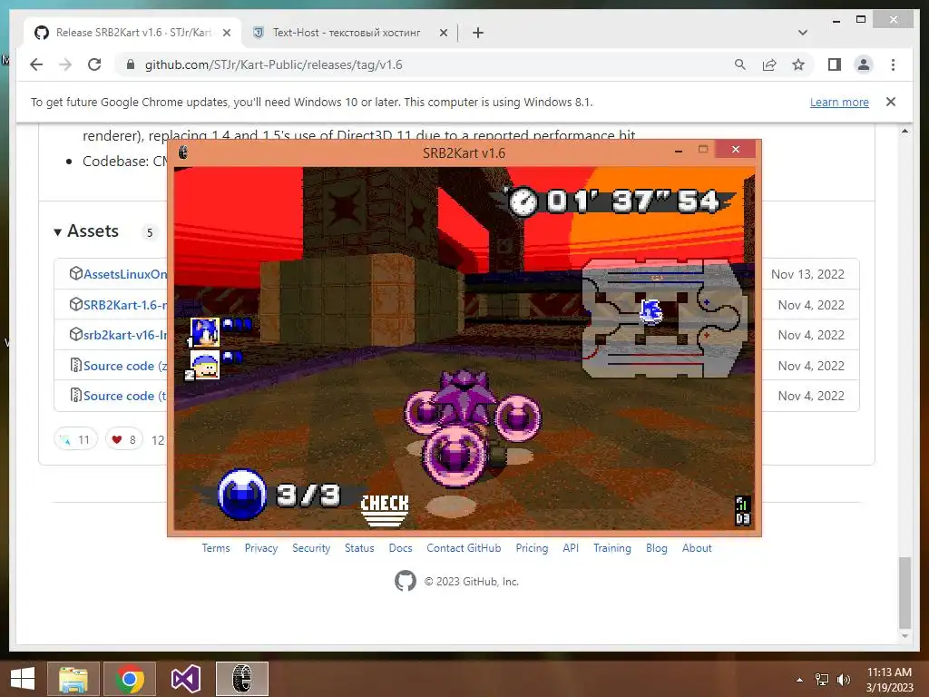Open Contact GitHub footer link
Viewport: 929px width, 697px height.
pyautogui.click(x=464, y=548)
